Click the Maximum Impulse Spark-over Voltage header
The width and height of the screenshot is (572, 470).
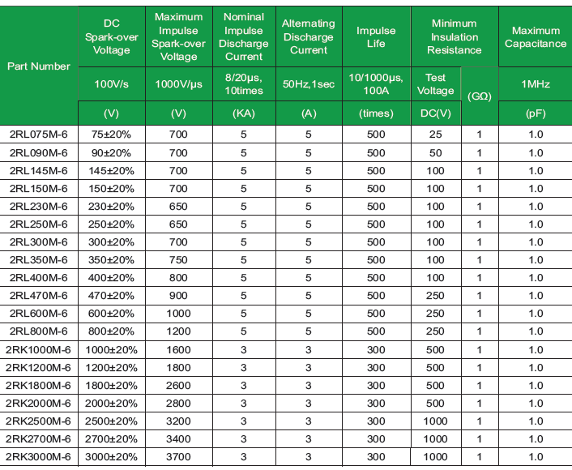click(179, 36)
